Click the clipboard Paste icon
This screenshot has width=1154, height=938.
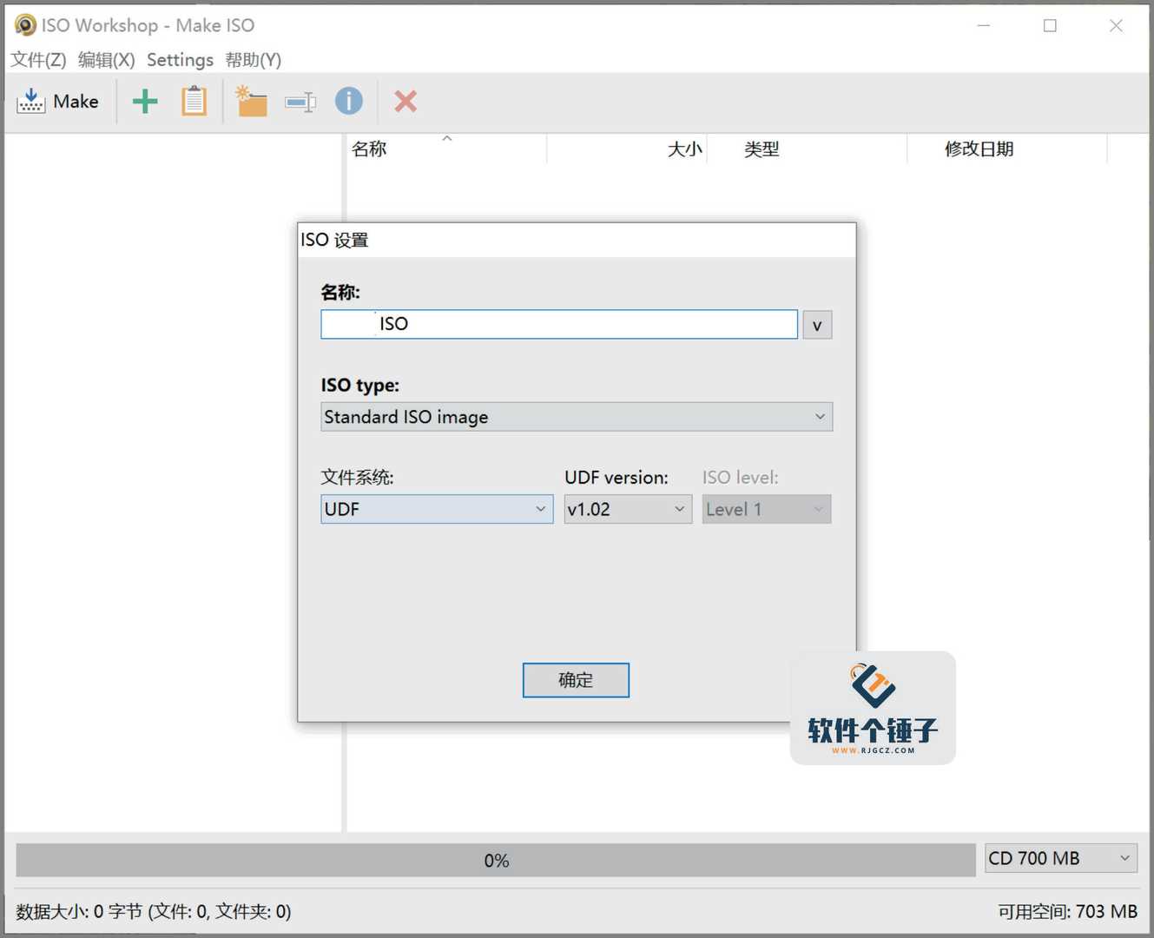point(194,102)
